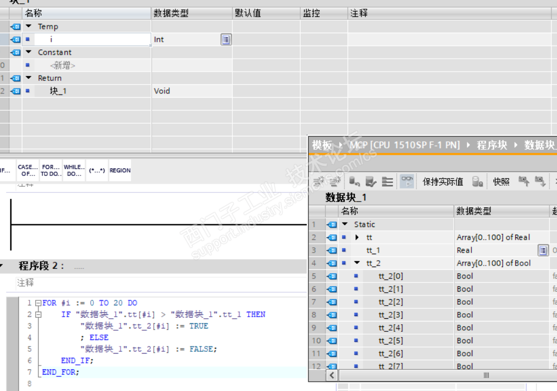This screenshot has width=557, height=391.
Task: Click the 名称 column header in interface table
Action: pyautogui.click(x=87, y=13)
